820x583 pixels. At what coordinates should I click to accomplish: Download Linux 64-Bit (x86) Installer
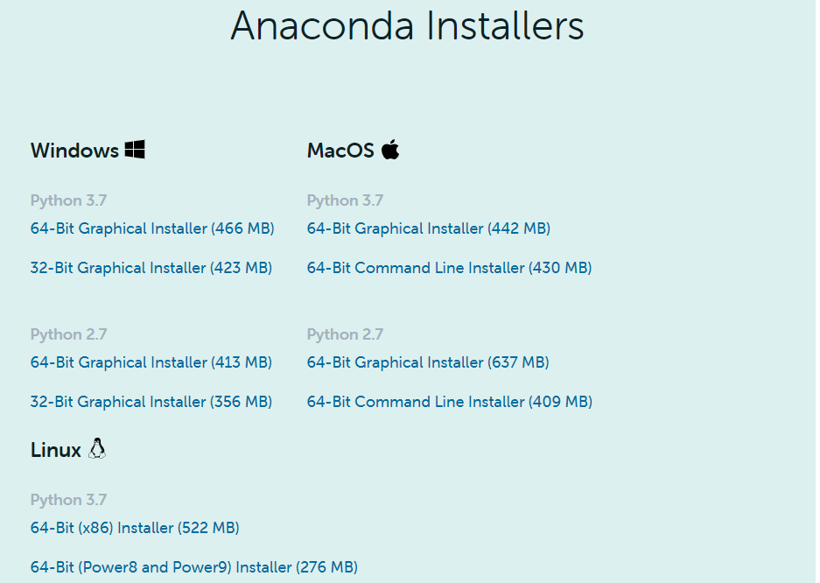pos(135,528)
